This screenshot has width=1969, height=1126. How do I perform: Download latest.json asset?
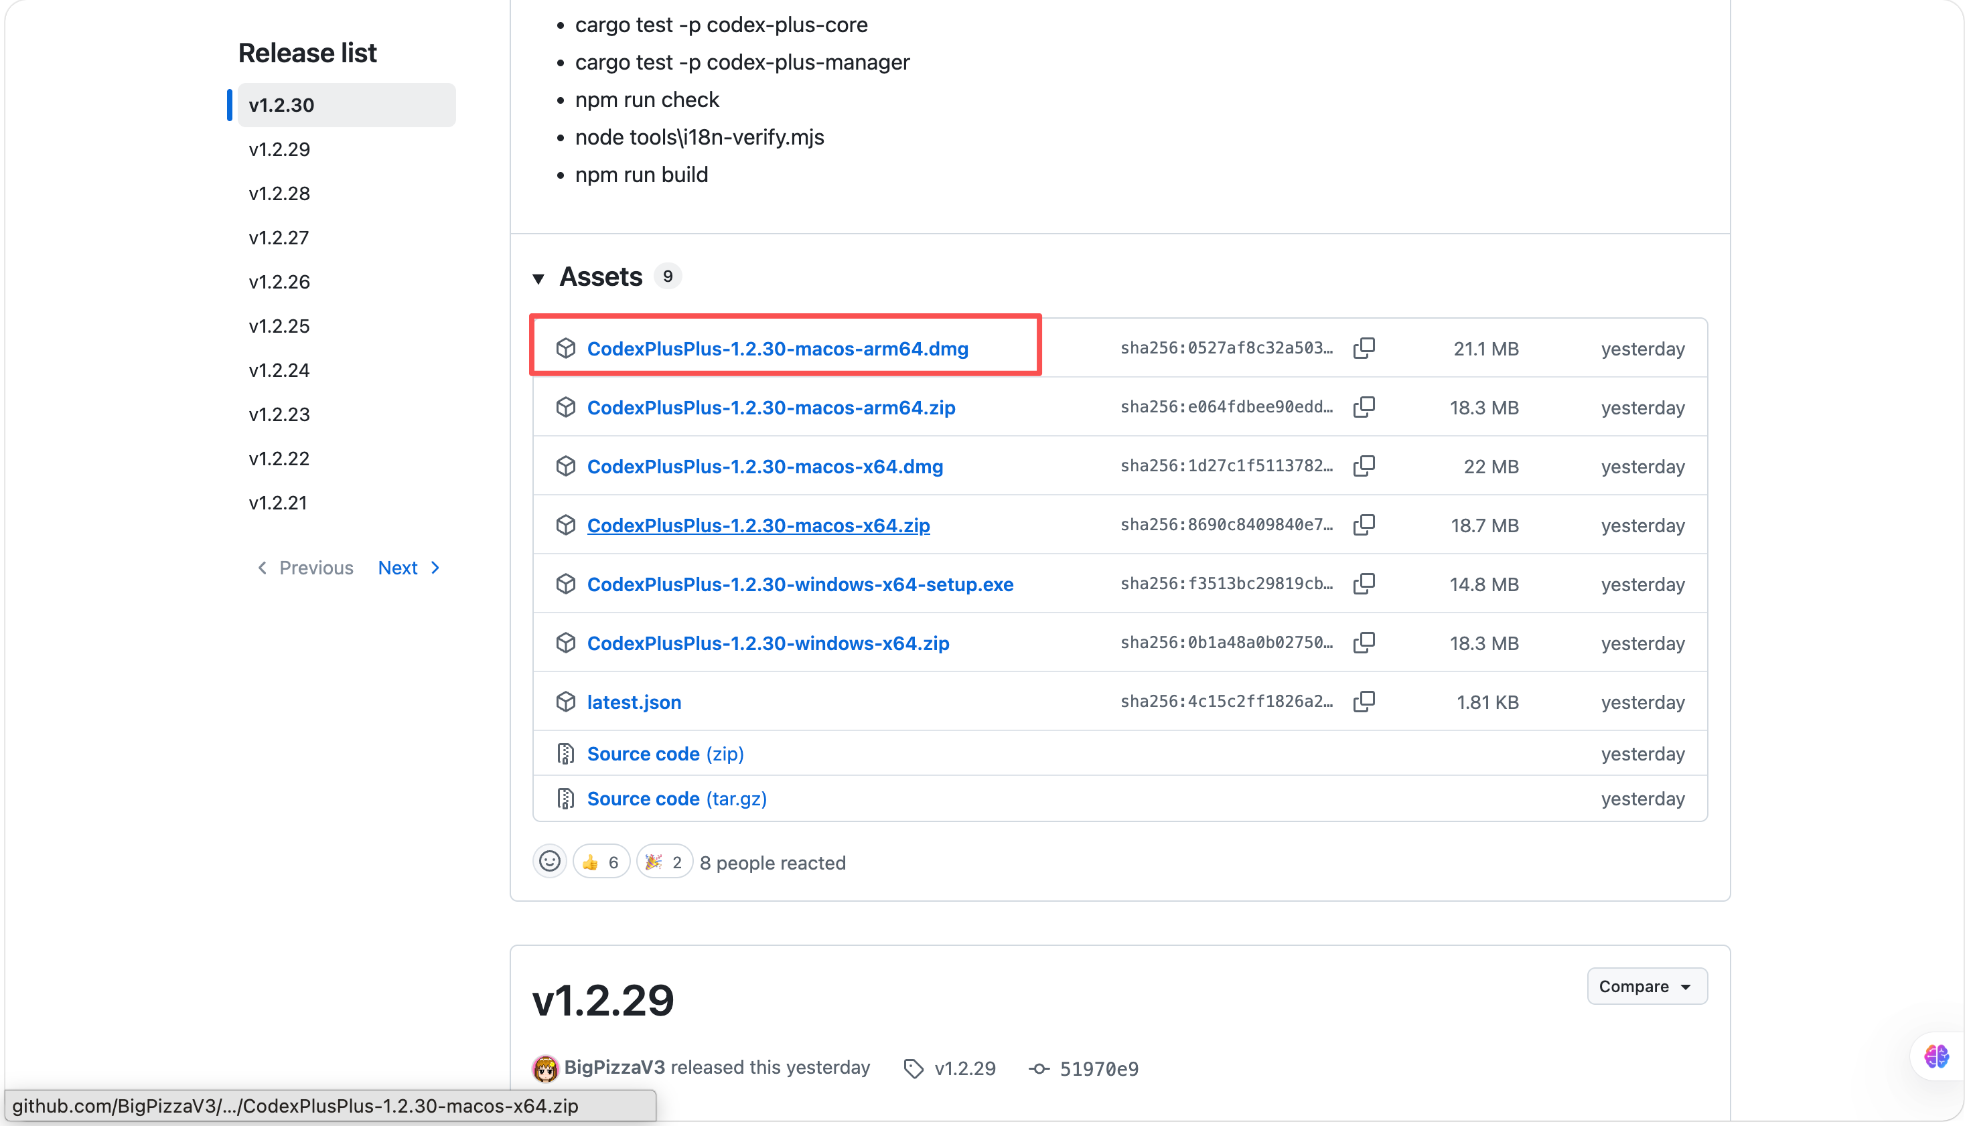[x=634, y=702]
